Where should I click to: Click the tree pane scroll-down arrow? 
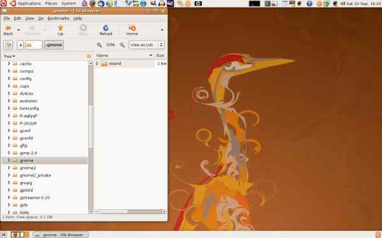point(90,211)
